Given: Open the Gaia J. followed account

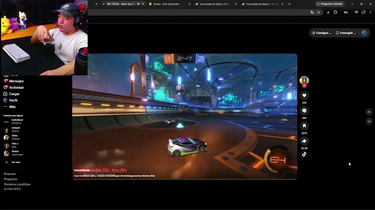Looking at the screenshot, I should pos(11,145).
